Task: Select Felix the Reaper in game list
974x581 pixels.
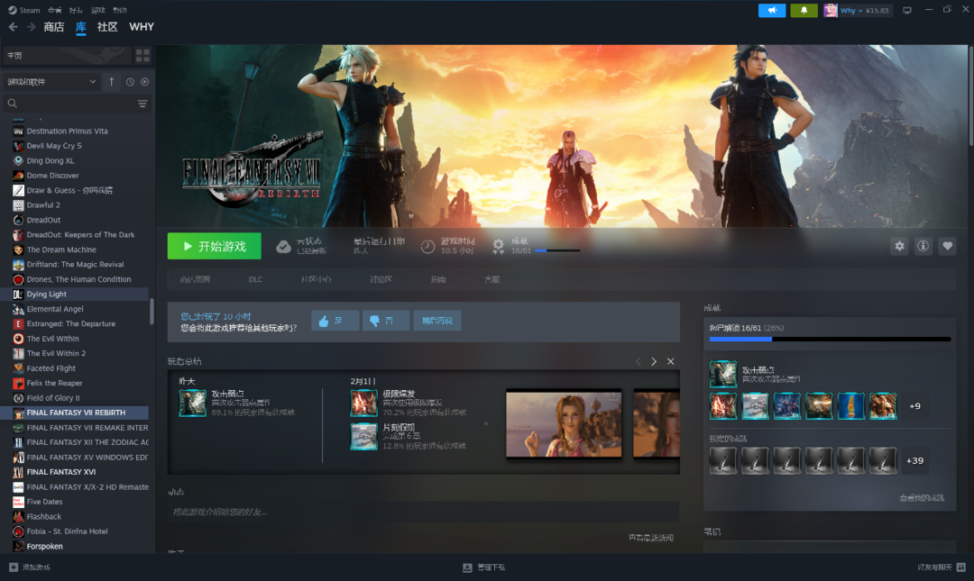Action: [75, 383]
